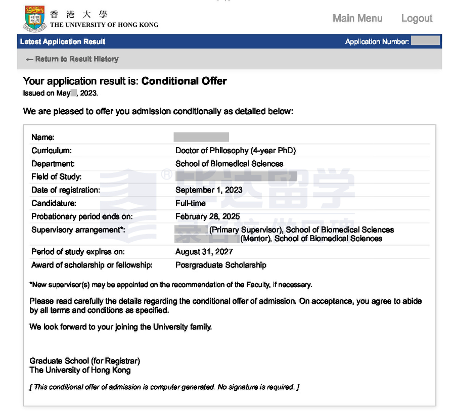Open the Main Menu link
The image size is (455, 411).
pyautogui.click(x=357, y=18)
